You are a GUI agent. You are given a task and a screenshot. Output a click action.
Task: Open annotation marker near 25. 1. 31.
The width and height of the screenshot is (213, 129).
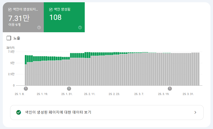[x=69, y=89]
